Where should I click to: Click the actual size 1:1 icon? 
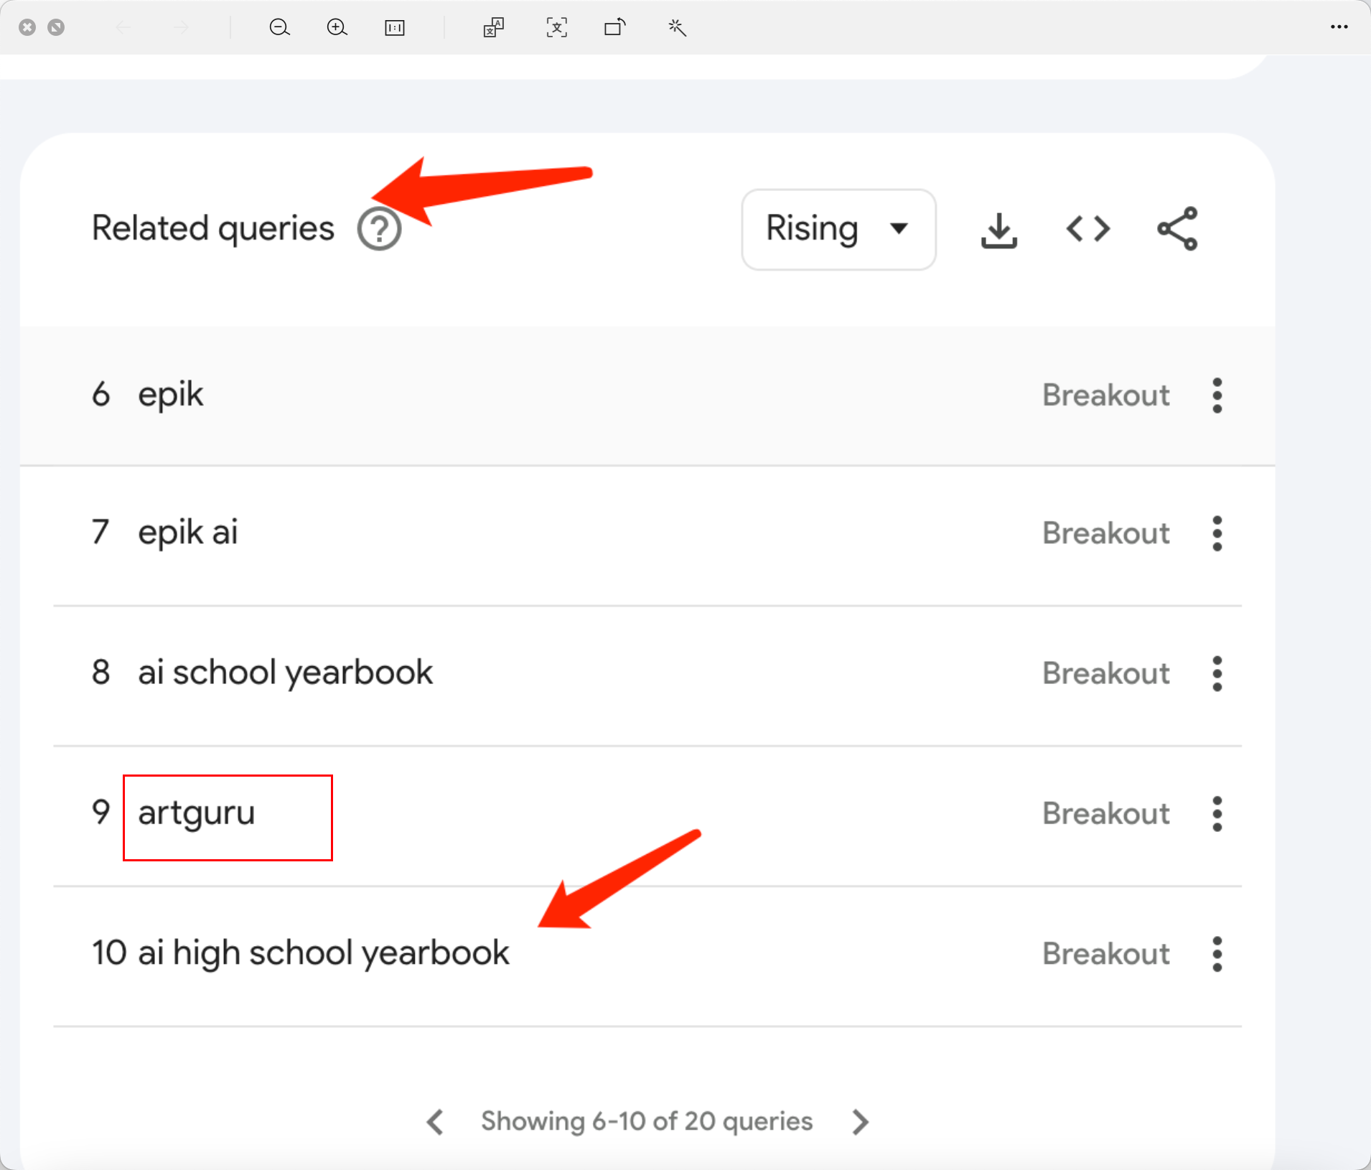(x=395, y=28)
